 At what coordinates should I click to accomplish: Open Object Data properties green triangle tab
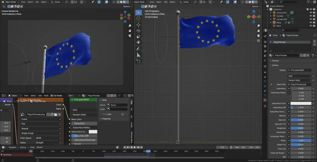[x=265, y=95]
